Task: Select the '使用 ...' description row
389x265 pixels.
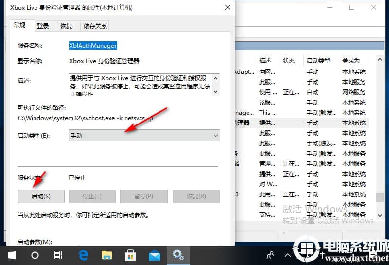Action: tap(268, 92)
